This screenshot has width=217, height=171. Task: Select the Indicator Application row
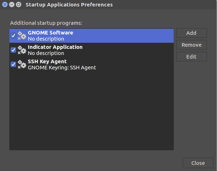click(x=91, y=50)
